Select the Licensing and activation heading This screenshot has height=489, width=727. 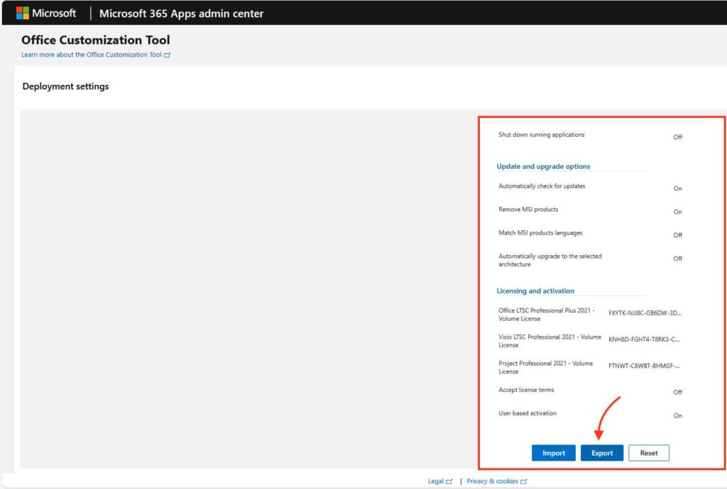click(535, 291)
